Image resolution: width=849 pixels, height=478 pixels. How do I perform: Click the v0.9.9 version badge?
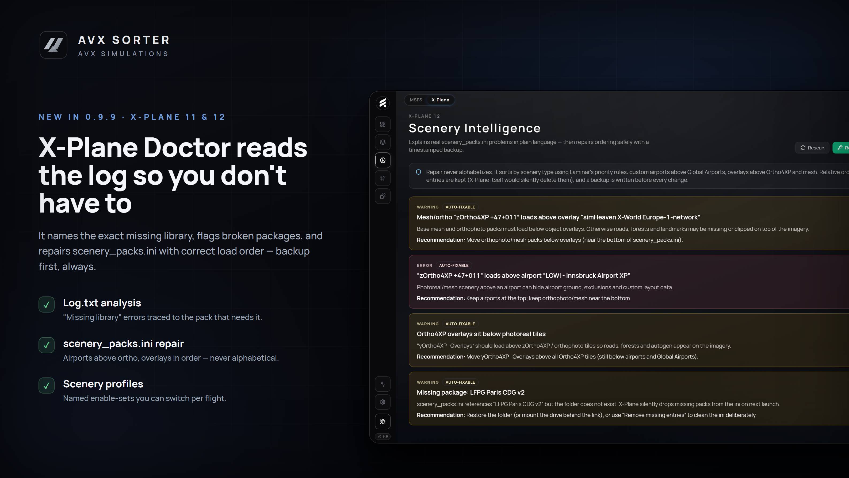click(383, 437)
